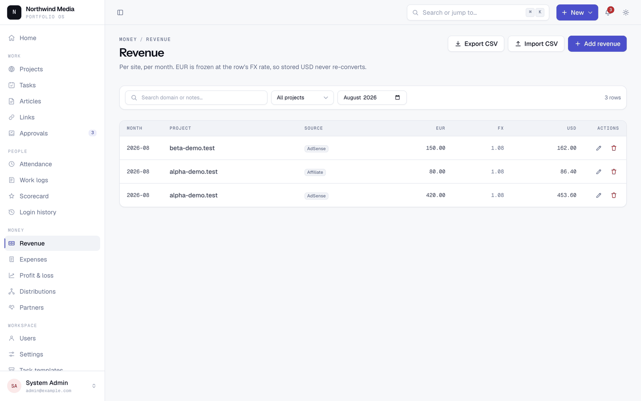This screenshot has width=641, height=401.
Task: Sort by the SOURCE column header
Action: [x=313, y=128]
